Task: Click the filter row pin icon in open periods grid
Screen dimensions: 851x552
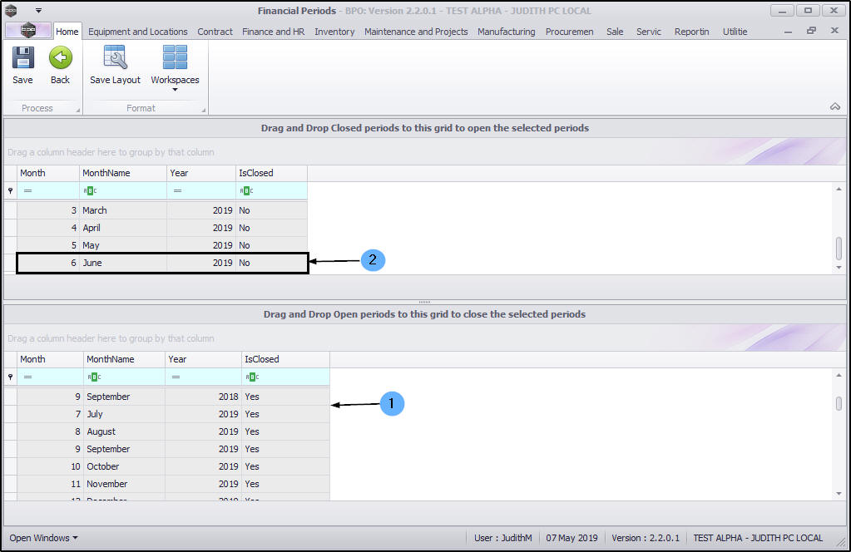Action: (x=10, y=190)
